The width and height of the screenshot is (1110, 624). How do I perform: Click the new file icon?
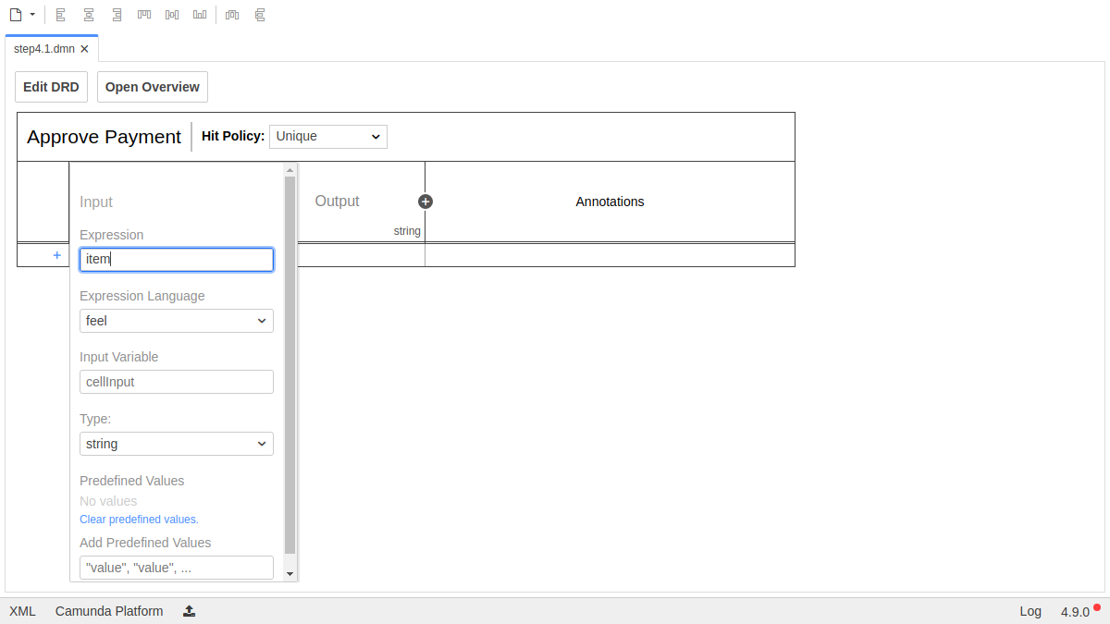tap(15, 15)
